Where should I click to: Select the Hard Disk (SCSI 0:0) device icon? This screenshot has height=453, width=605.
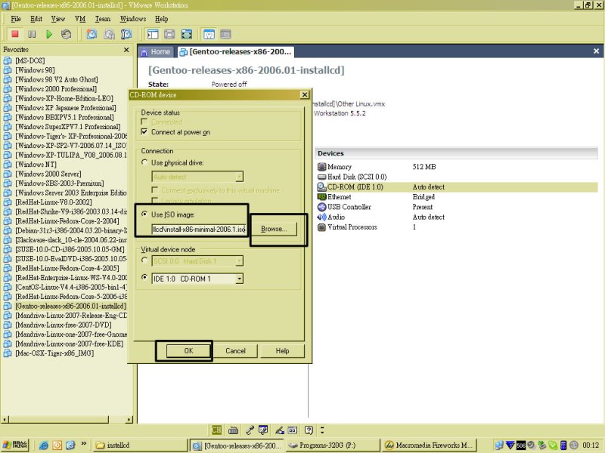[x=321, y=177]
